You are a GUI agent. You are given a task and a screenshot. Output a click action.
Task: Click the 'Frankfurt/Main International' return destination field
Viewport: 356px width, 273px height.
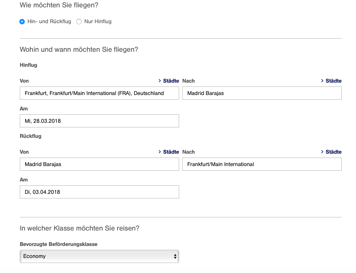click(262, 164)
